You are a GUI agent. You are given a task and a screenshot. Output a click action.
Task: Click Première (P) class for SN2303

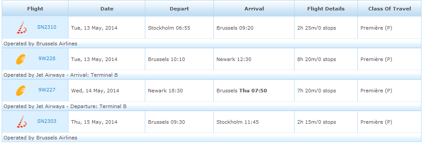pyautogui.click(x=376, y=122)
